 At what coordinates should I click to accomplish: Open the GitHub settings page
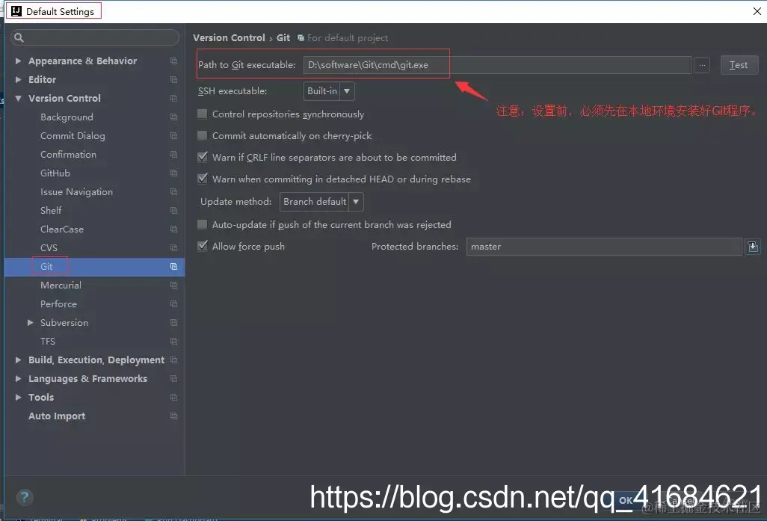coord(55,173)
